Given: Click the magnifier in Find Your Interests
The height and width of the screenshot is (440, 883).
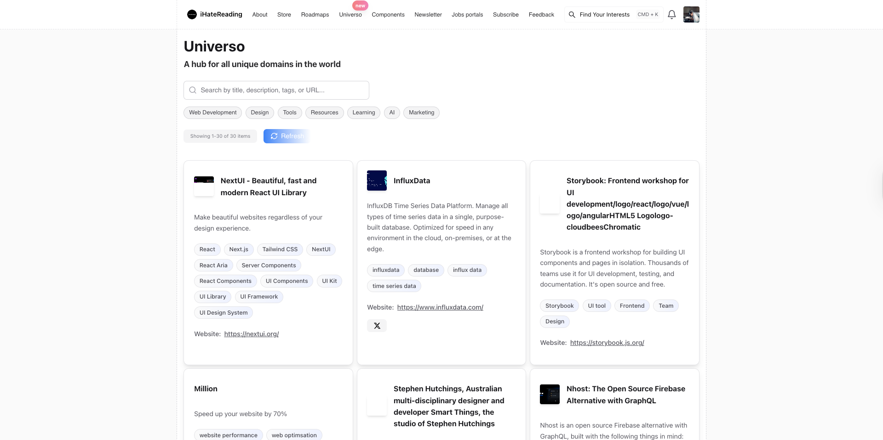Looking at the screenshot, I should coord(572,15).
